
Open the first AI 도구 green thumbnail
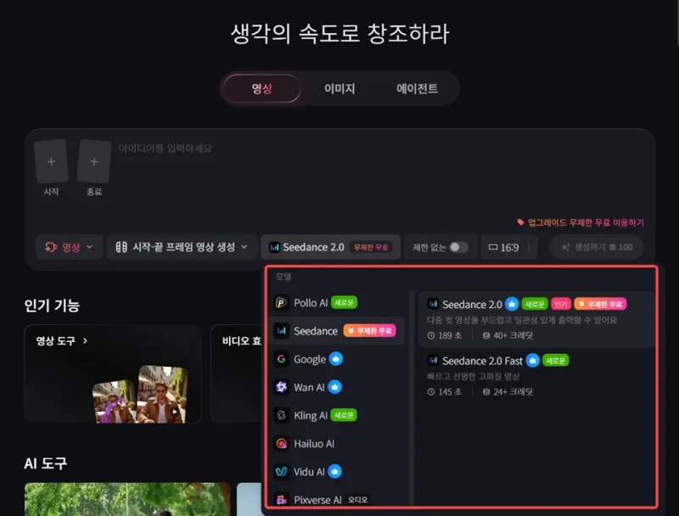[127, 499]
